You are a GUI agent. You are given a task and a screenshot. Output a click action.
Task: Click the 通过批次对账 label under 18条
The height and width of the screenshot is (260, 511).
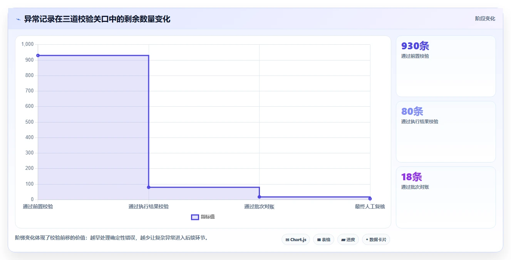tap(415, 187)
